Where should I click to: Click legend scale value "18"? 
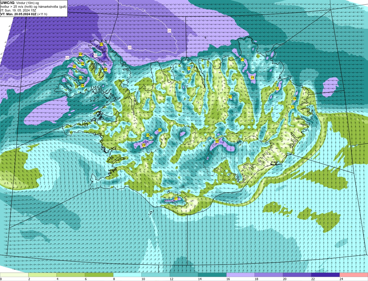(256, 279)
